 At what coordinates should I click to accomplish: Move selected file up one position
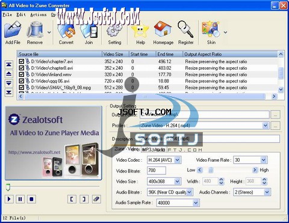click(x=9, y=74)
